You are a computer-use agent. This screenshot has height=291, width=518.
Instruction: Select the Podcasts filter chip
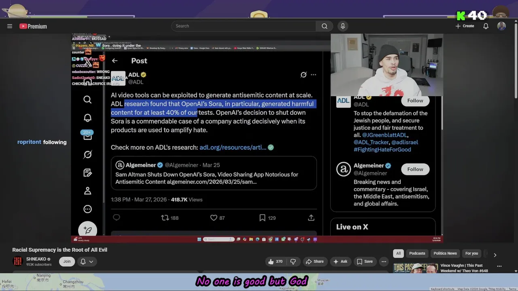(417, 253)
